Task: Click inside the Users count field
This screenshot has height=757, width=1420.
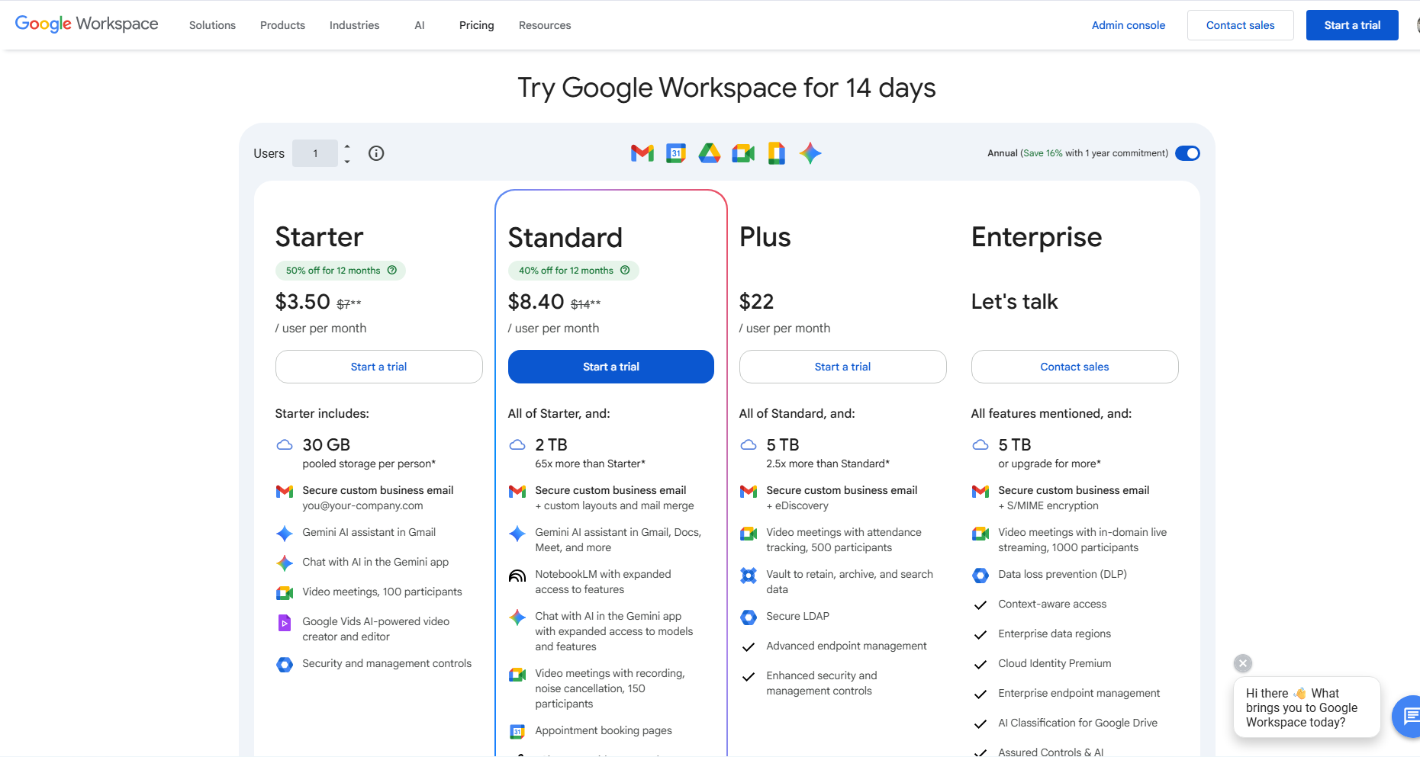Action: tap(315, 153)
